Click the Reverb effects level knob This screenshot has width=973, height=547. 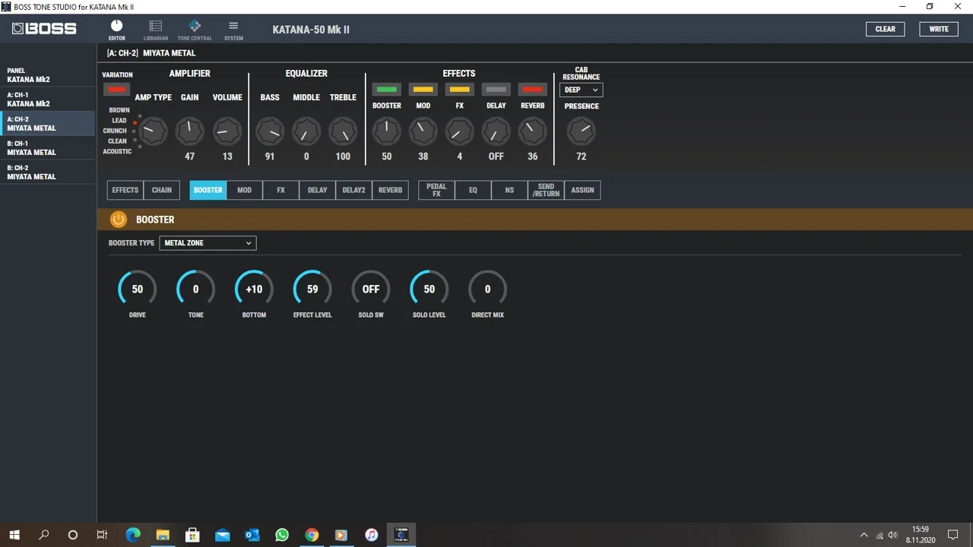532,131
